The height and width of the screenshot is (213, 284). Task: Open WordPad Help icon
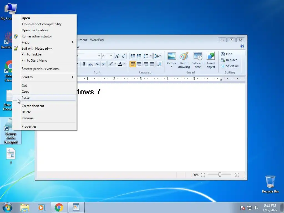242,46
